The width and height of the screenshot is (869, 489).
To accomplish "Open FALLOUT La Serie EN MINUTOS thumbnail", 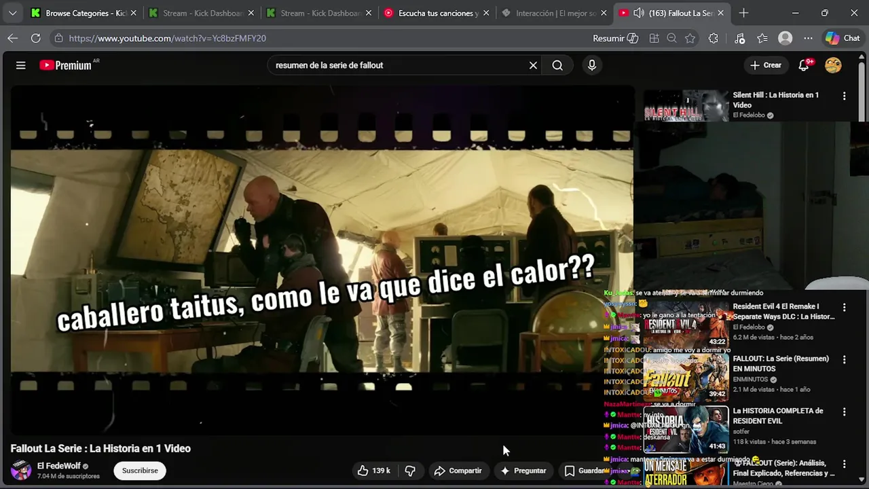I will point(686,378).
